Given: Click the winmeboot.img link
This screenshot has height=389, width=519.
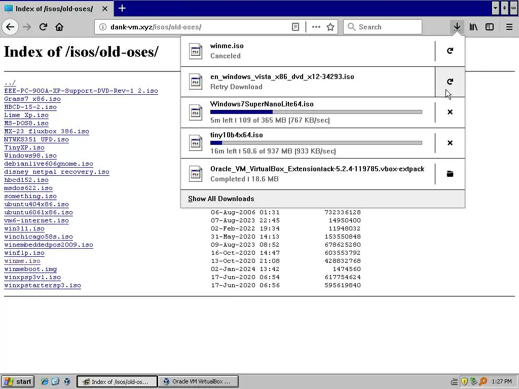Looking at the screenshot, I should point(30,269).
